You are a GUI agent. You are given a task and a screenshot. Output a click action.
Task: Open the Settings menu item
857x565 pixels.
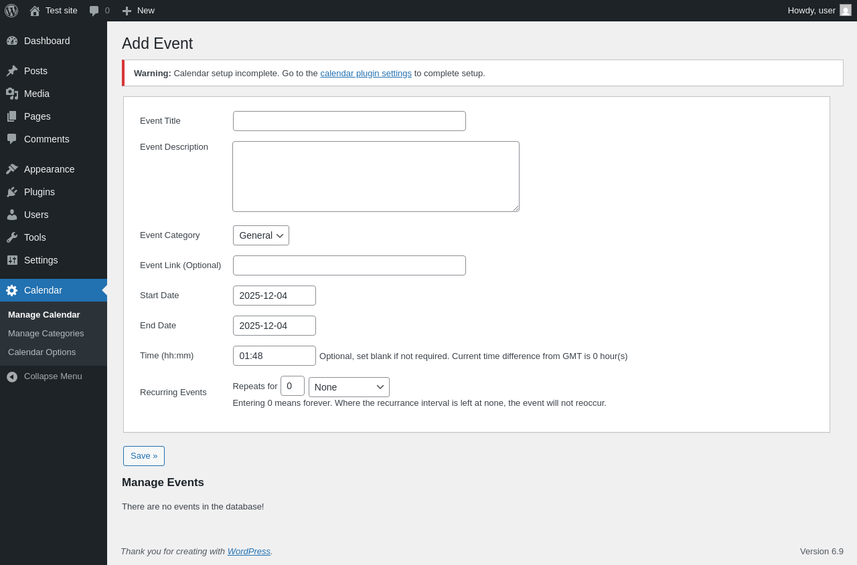[x=54, y=260]
